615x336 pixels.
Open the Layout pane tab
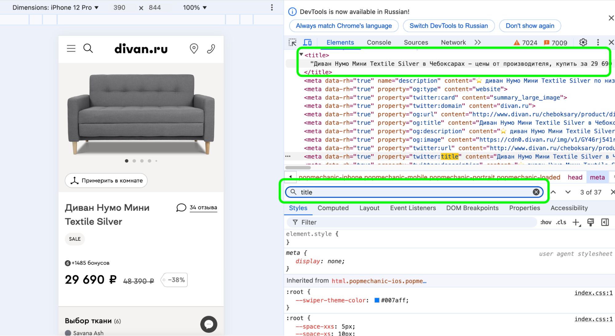tap(369, 208)
